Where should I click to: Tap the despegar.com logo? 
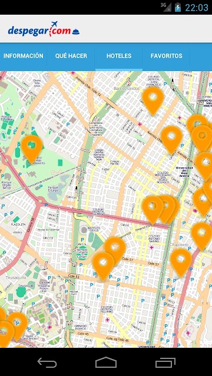click(44, 29)
